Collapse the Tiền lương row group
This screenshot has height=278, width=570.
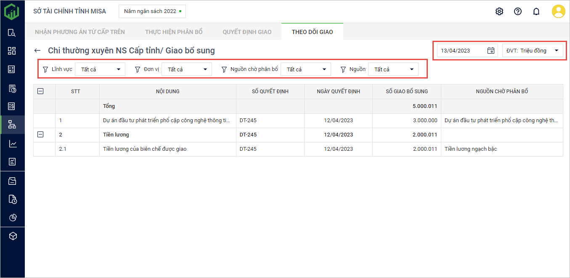pos(40,135)
